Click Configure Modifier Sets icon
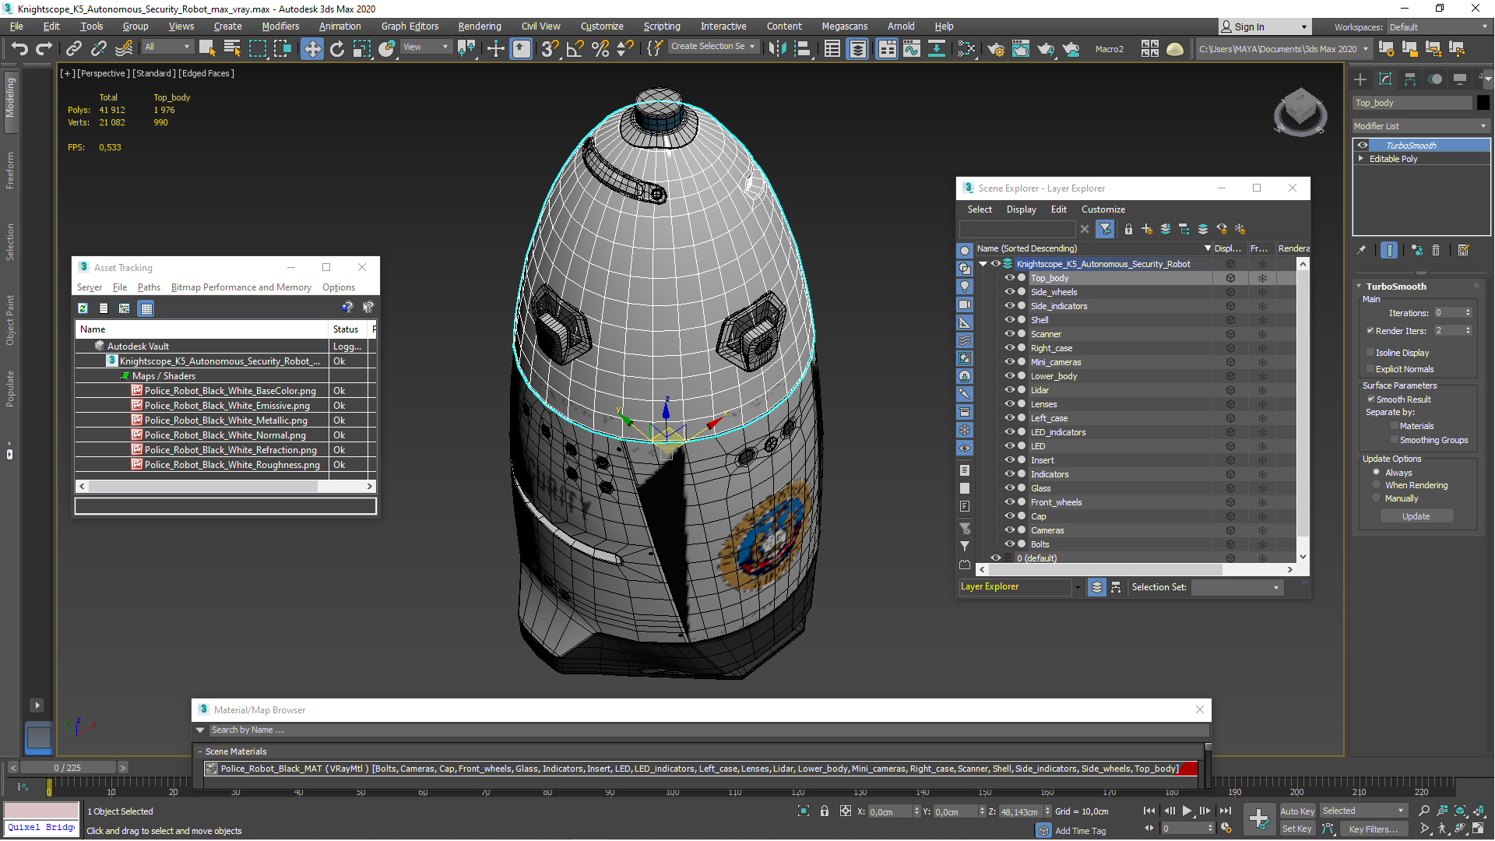 (1463, 250)
